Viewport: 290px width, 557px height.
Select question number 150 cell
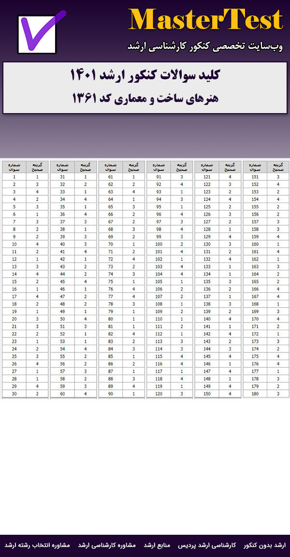[207, 394]
